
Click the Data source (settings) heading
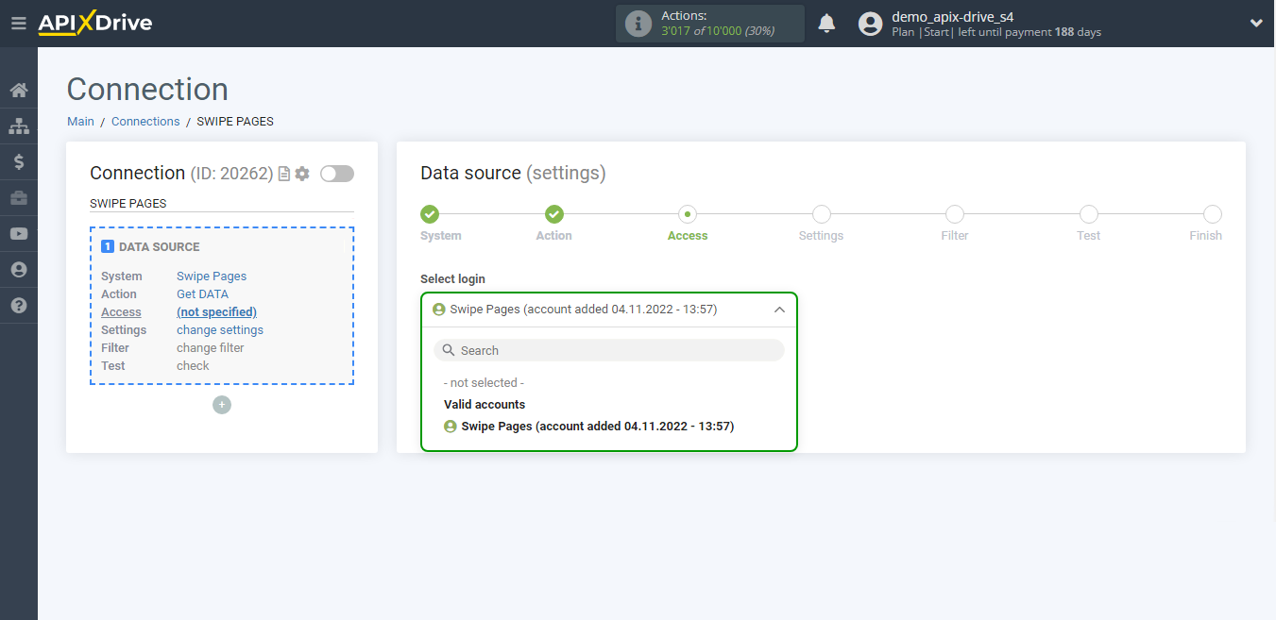coord(513,174)
